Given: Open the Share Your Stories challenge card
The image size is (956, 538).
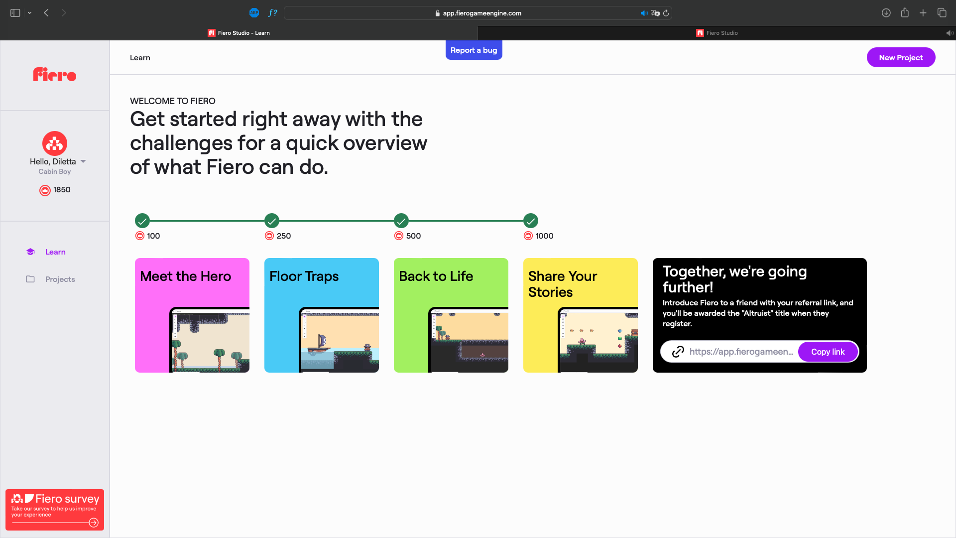Looking at the screenshot, I should pos(581,315).
